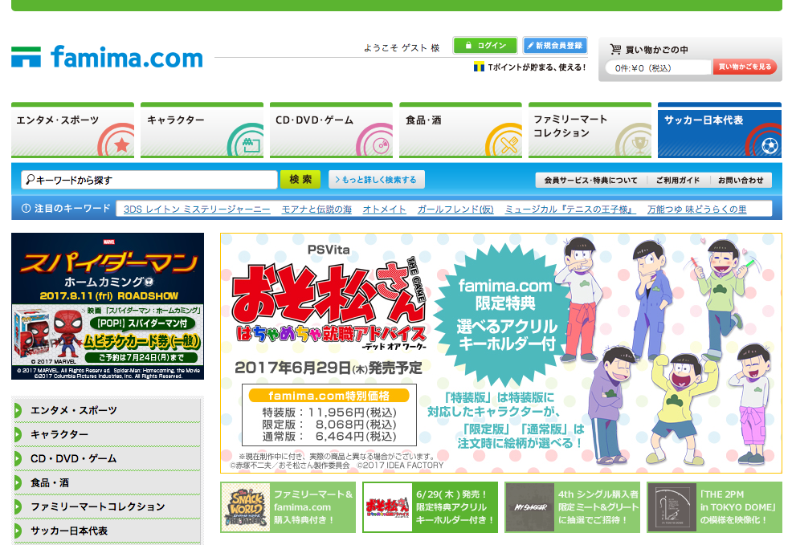Click the star icon on エンタメ・スポーツ tab
792x545 pixels.
click(120, 145)
